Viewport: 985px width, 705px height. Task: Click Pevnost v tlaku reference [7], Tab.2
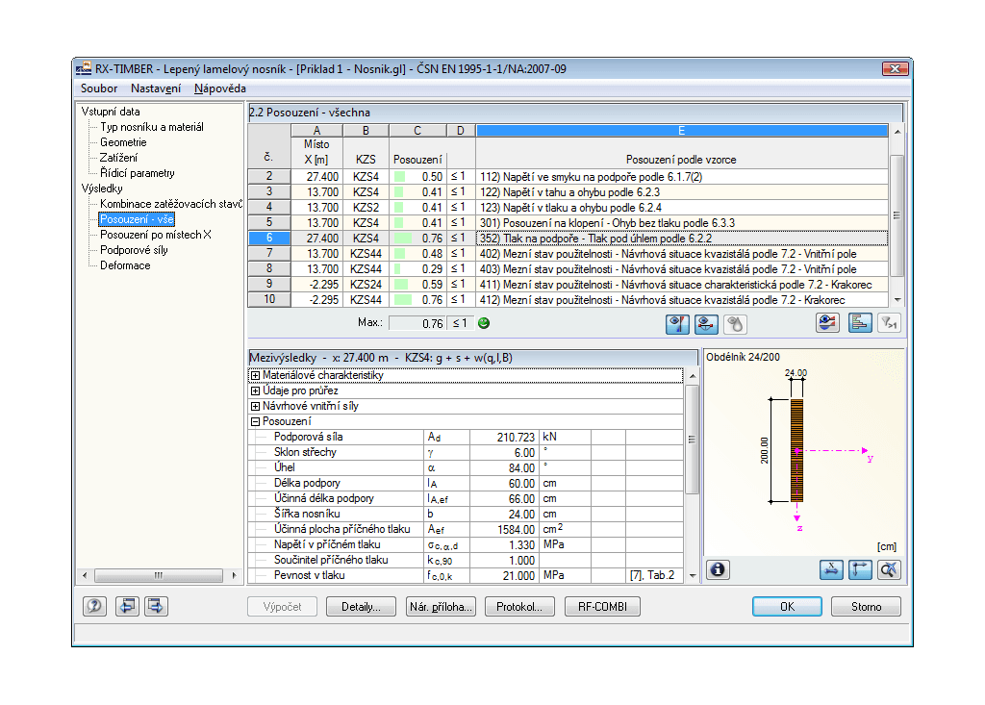coord(653,575)
